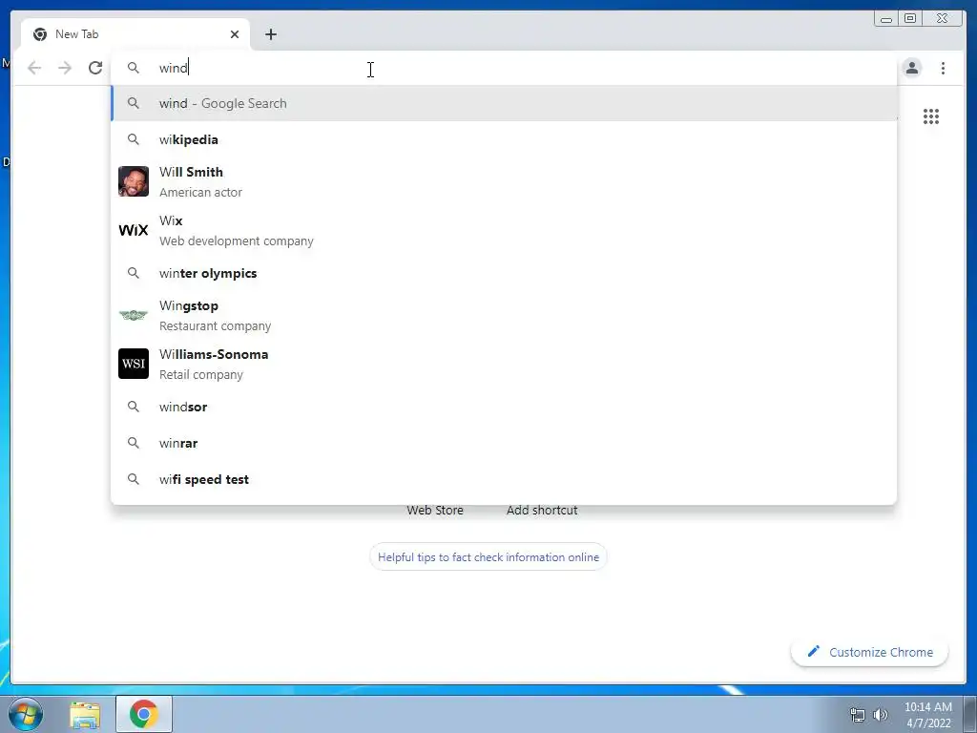Select the Will Smith suggestion

504,181
